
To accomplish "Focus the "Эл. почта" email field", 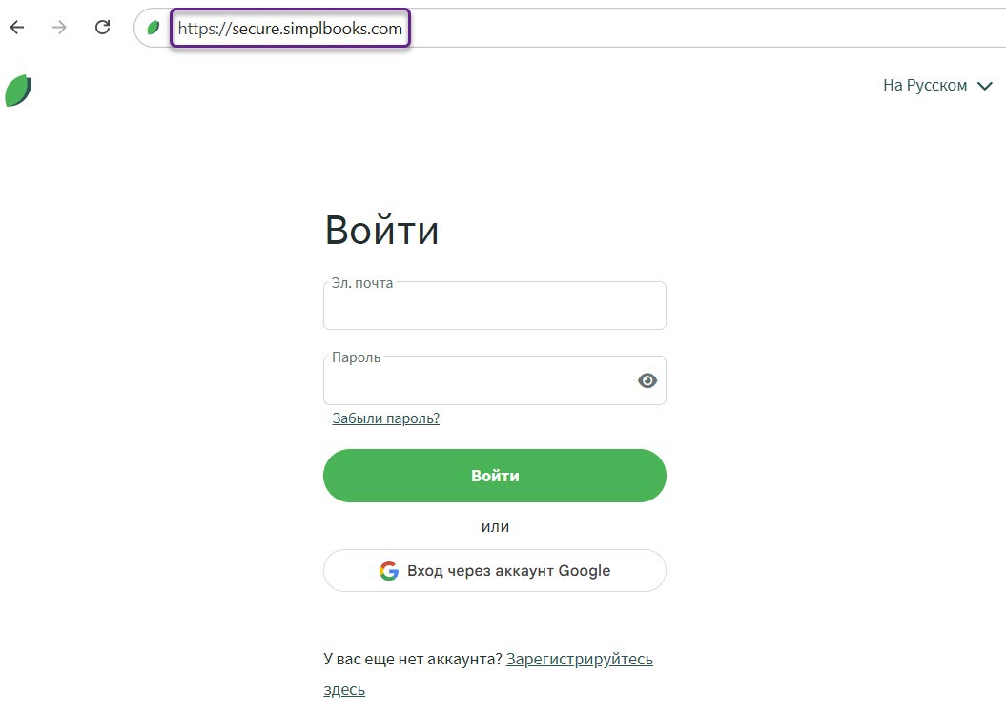I will pyautogui.click(x=494, y=309).
